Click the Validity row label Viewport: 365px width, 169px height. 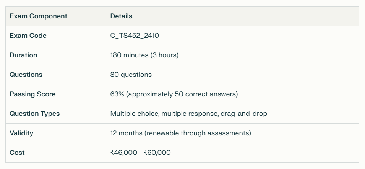[21, 133]
